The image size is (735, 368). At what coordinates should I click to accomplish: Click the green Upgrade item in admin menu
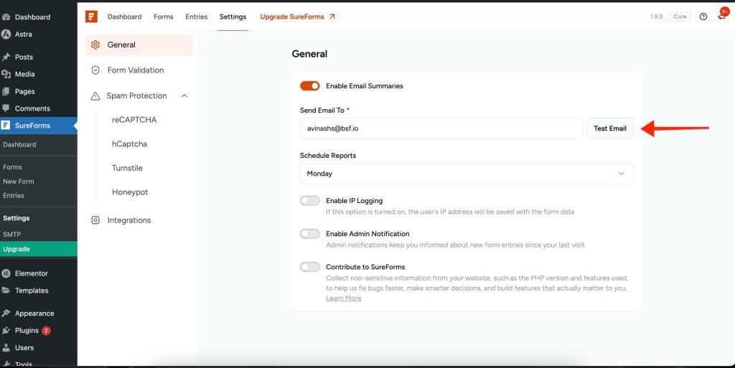(x=39, y=249)
